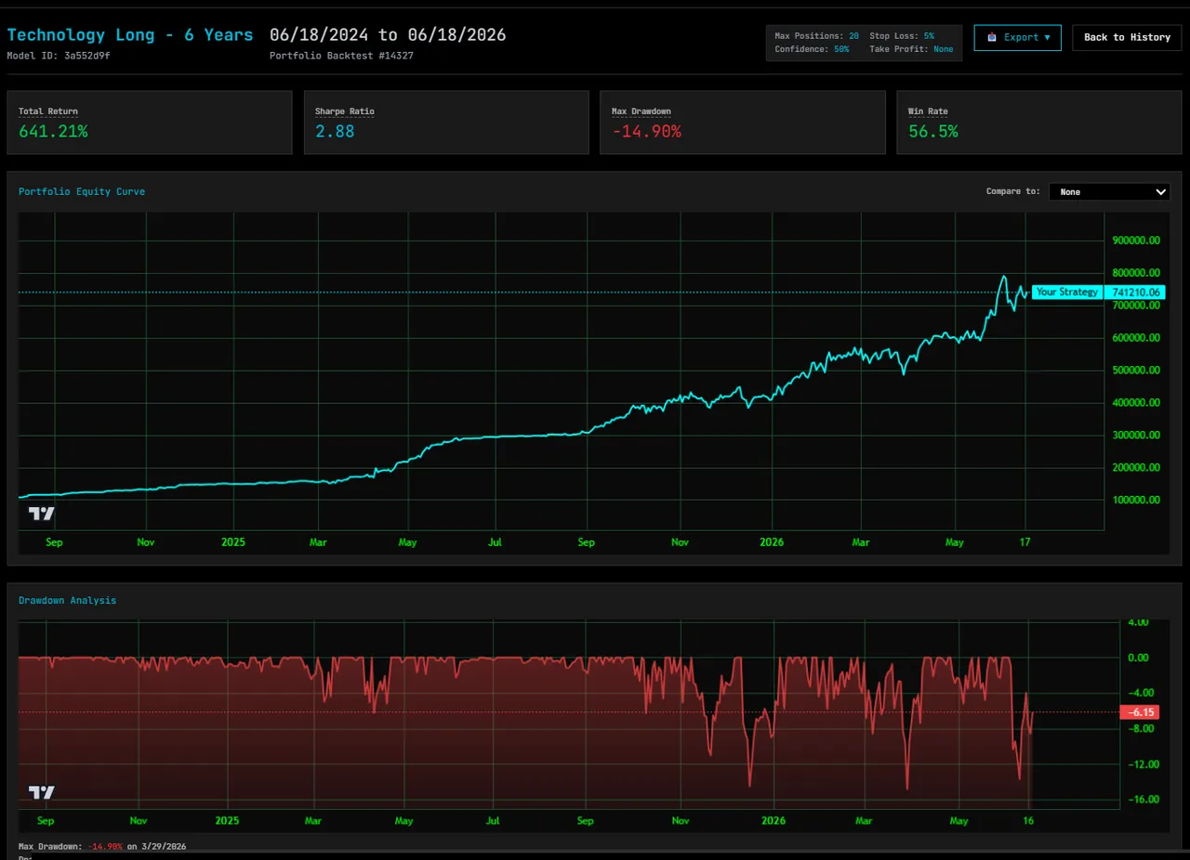Click the Portfolio Backtest #14327 text

341,56
